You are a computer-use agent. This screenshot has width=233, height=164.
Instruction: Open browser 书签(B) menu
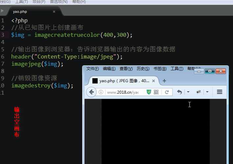pyautogui.click(x=160, y=69)
